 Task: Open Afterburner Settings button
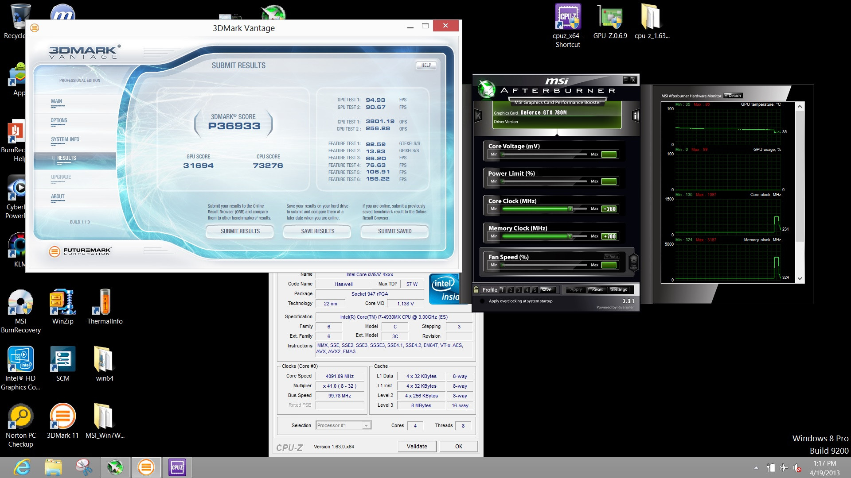(x=619, y=290)
